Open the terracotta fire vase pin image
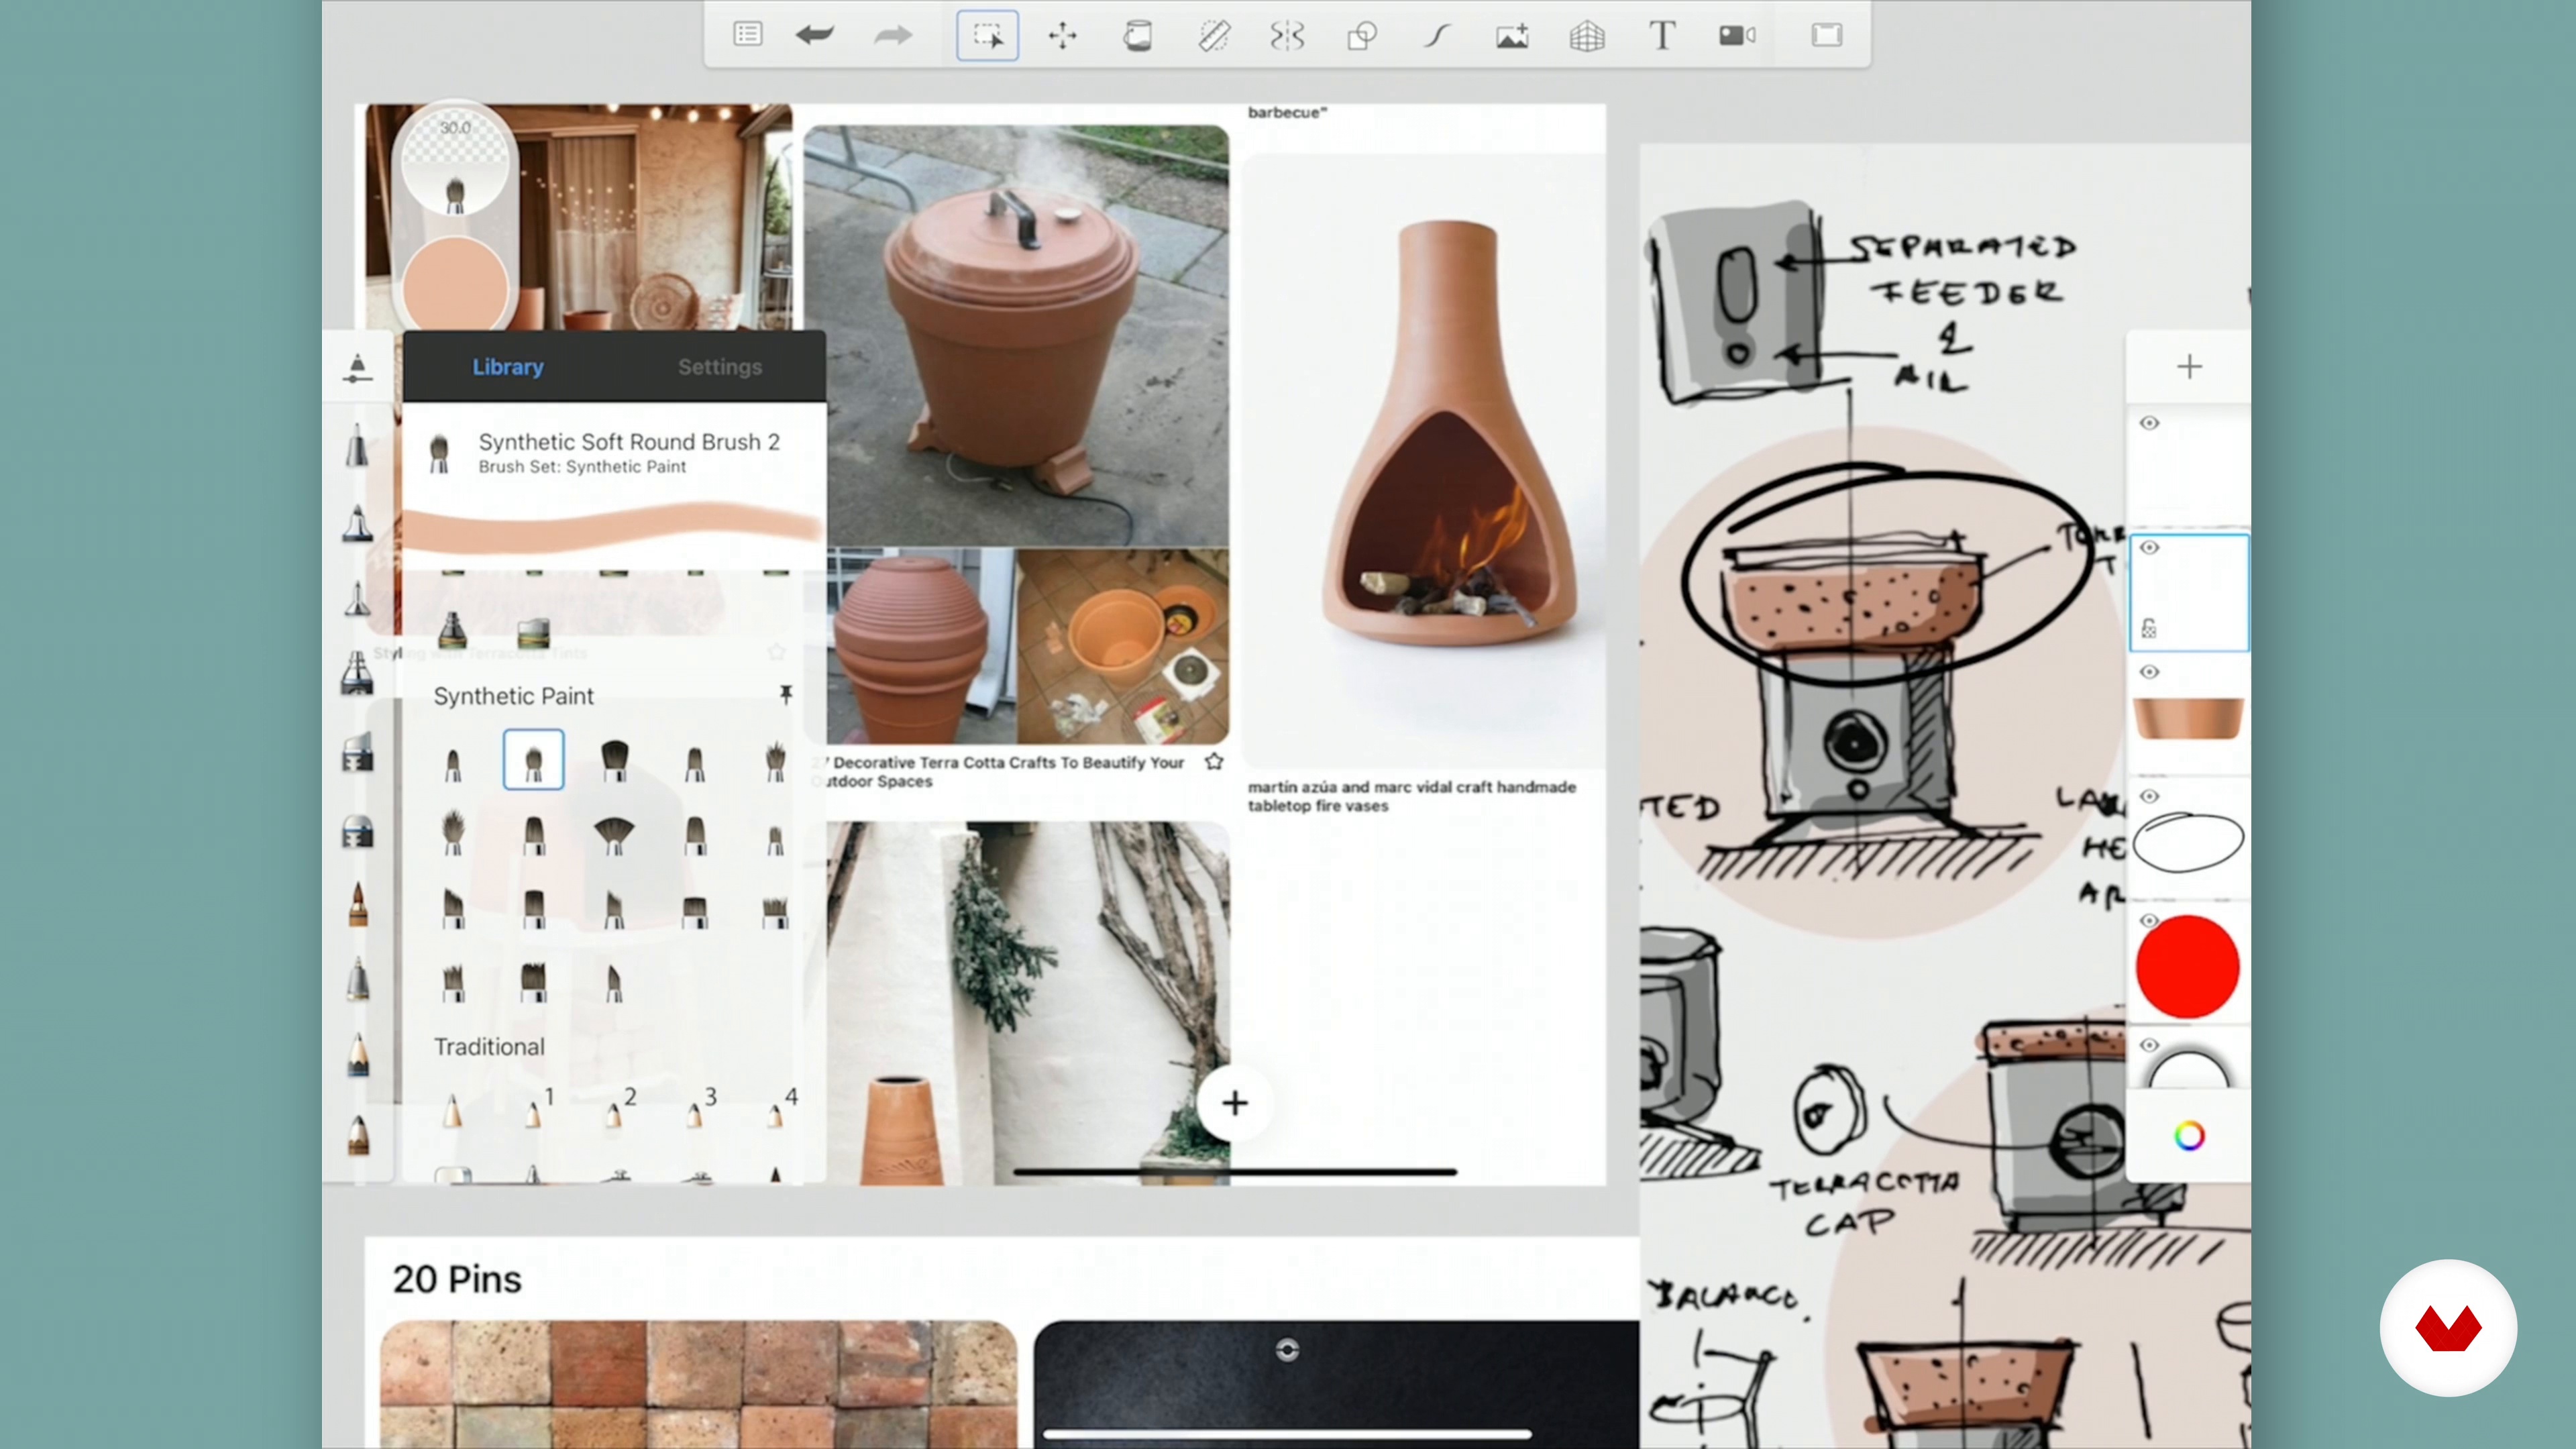2576x1449 pixels. pyautogui.click(x=1424, y=460)
